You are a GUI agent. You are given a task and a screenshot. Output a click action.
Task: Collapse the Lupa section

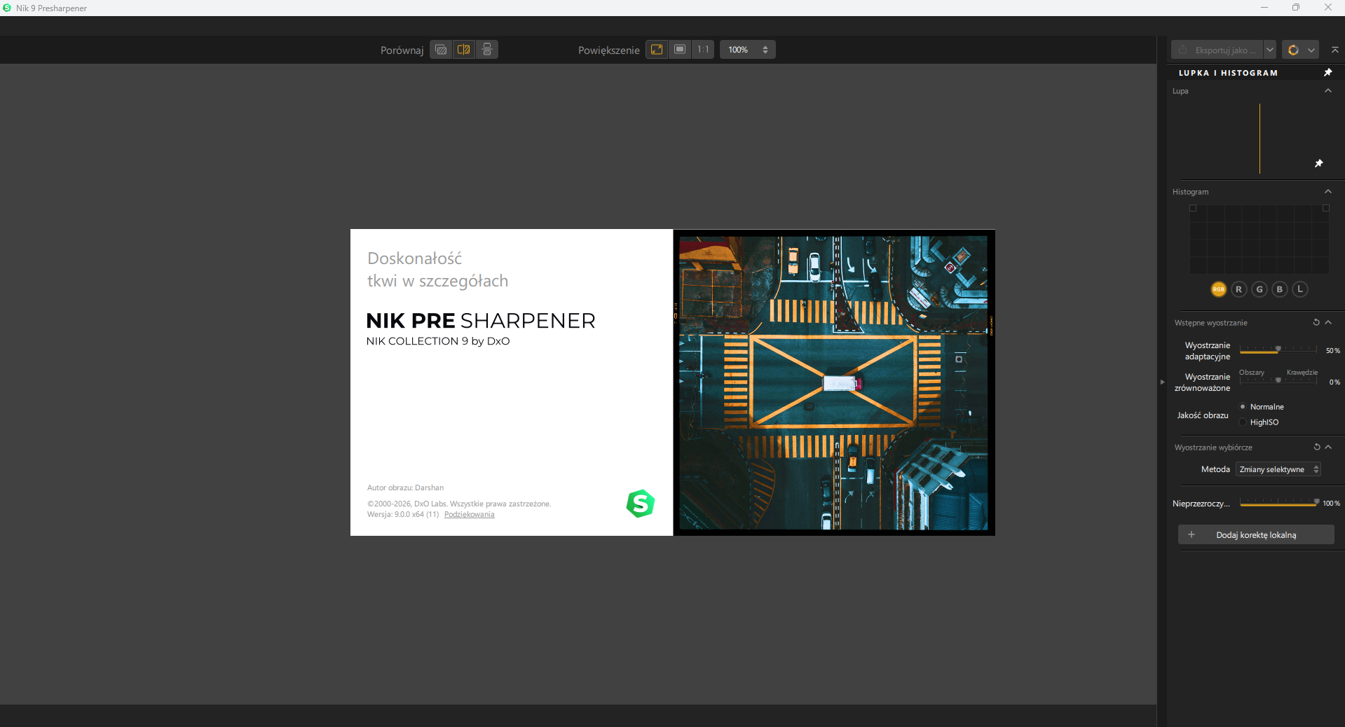coord(1328,91)
